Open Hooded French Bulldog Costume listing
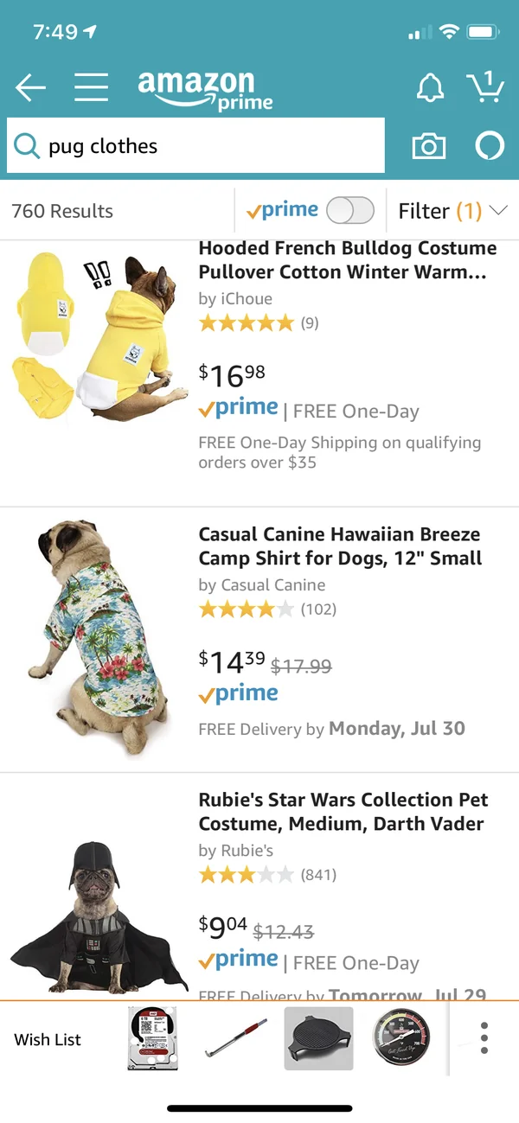The width and height of the screenshot is (519, 1123). [347, 260]
